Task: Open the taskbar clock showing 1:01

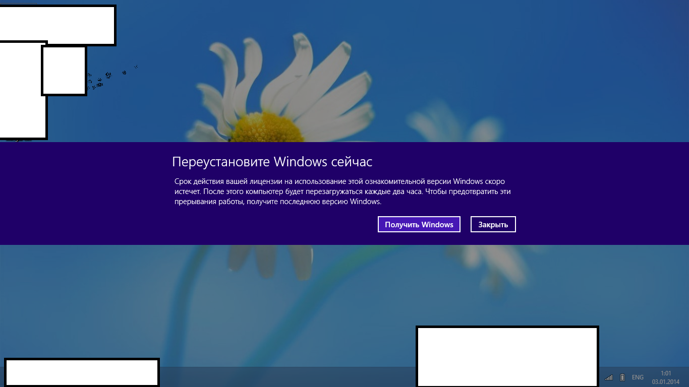Action: pyautogui.click(x=666, y=377)
